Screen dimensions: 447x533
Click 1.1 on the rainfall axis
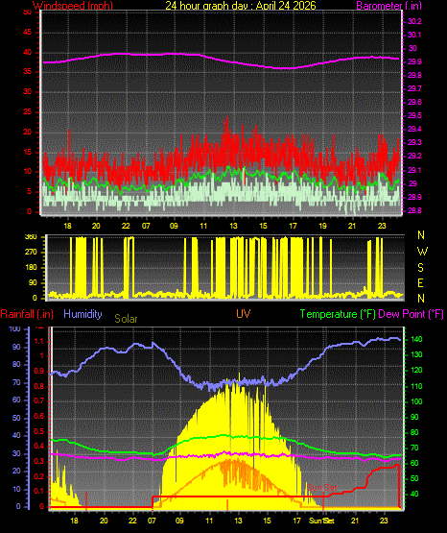[39, 341]
